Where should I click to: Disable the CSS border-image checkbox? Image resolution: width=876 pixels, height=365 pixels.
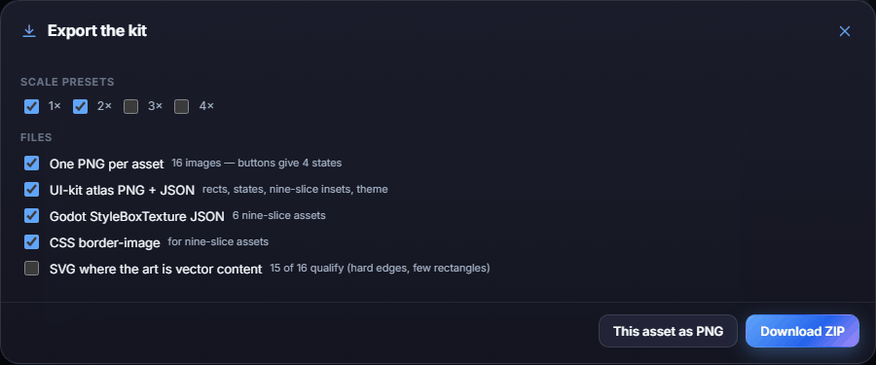(32, 242)
